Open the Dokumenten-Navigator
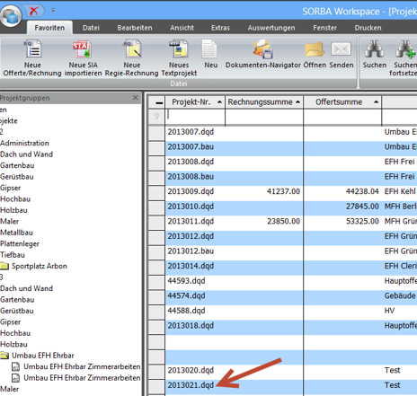 click(x=263, y=54)
